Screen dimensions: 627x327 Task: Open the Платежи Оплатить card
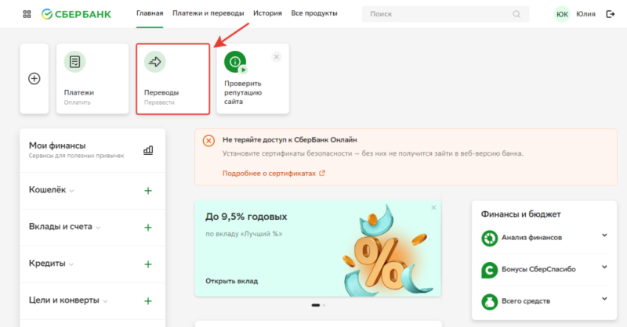click(92, 79)
